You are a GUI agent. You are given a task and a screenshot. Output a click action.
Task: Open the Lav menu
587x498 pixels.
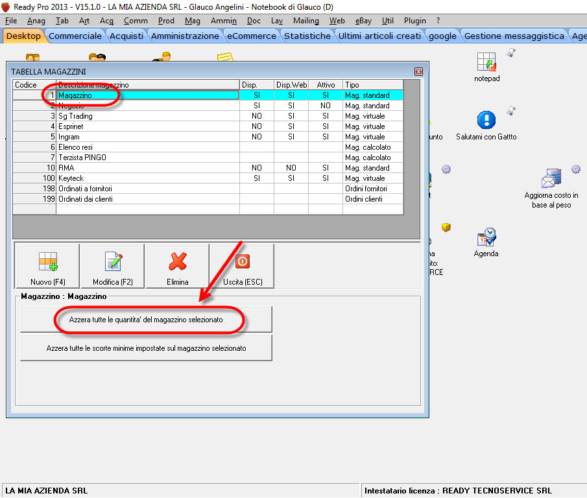coord(277,21)
